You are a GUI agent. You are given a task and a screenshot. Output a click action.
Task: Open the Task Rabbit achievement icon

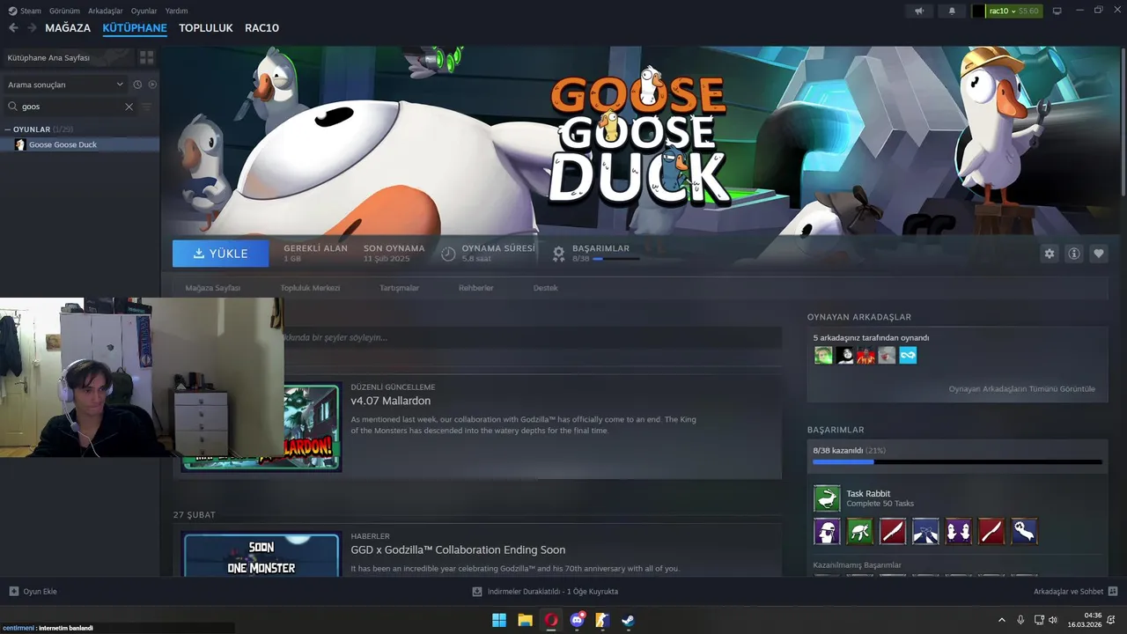827,498
